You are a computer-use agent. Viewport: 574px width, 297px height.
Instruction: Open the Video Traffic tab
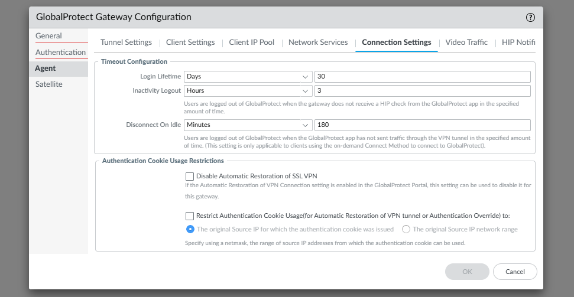click(466, 43)
